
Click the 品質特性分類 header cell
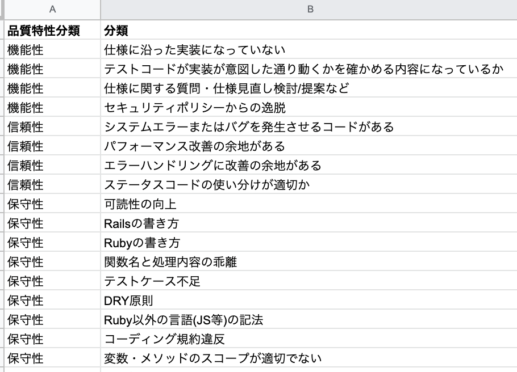52,30
